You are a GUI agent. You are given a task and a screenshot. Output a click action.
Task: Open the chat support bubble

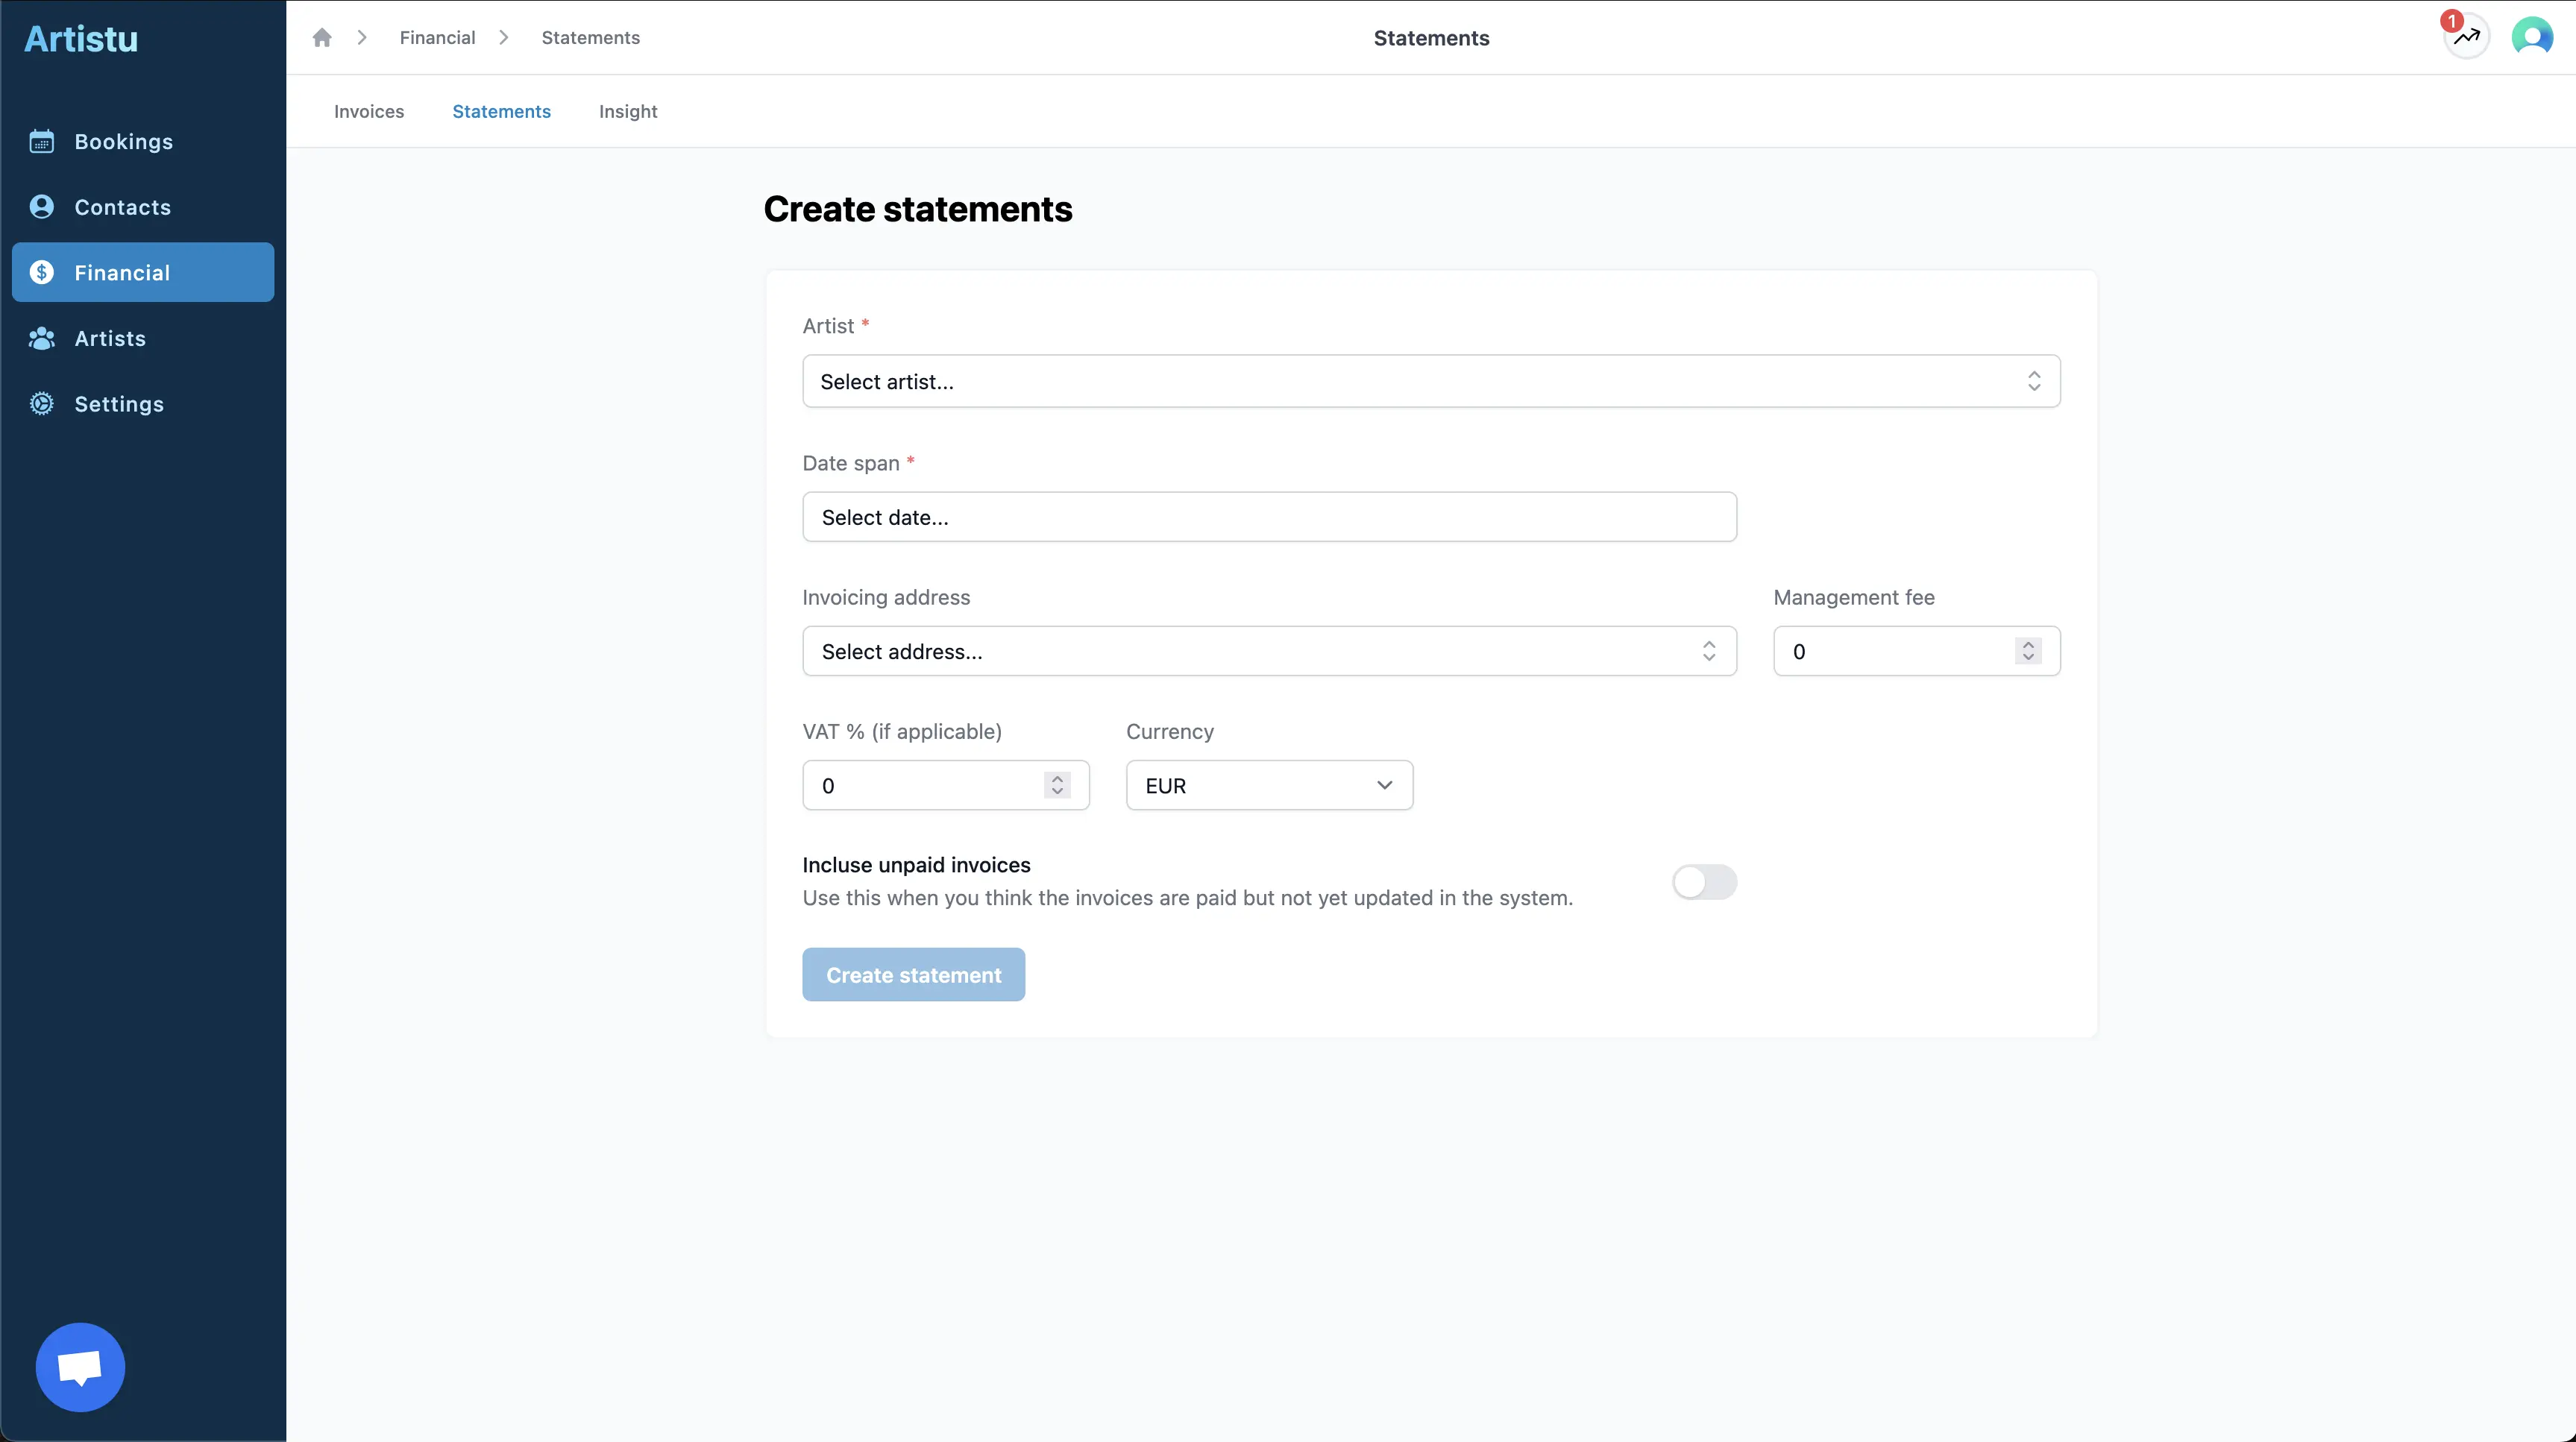[80, 1367]
